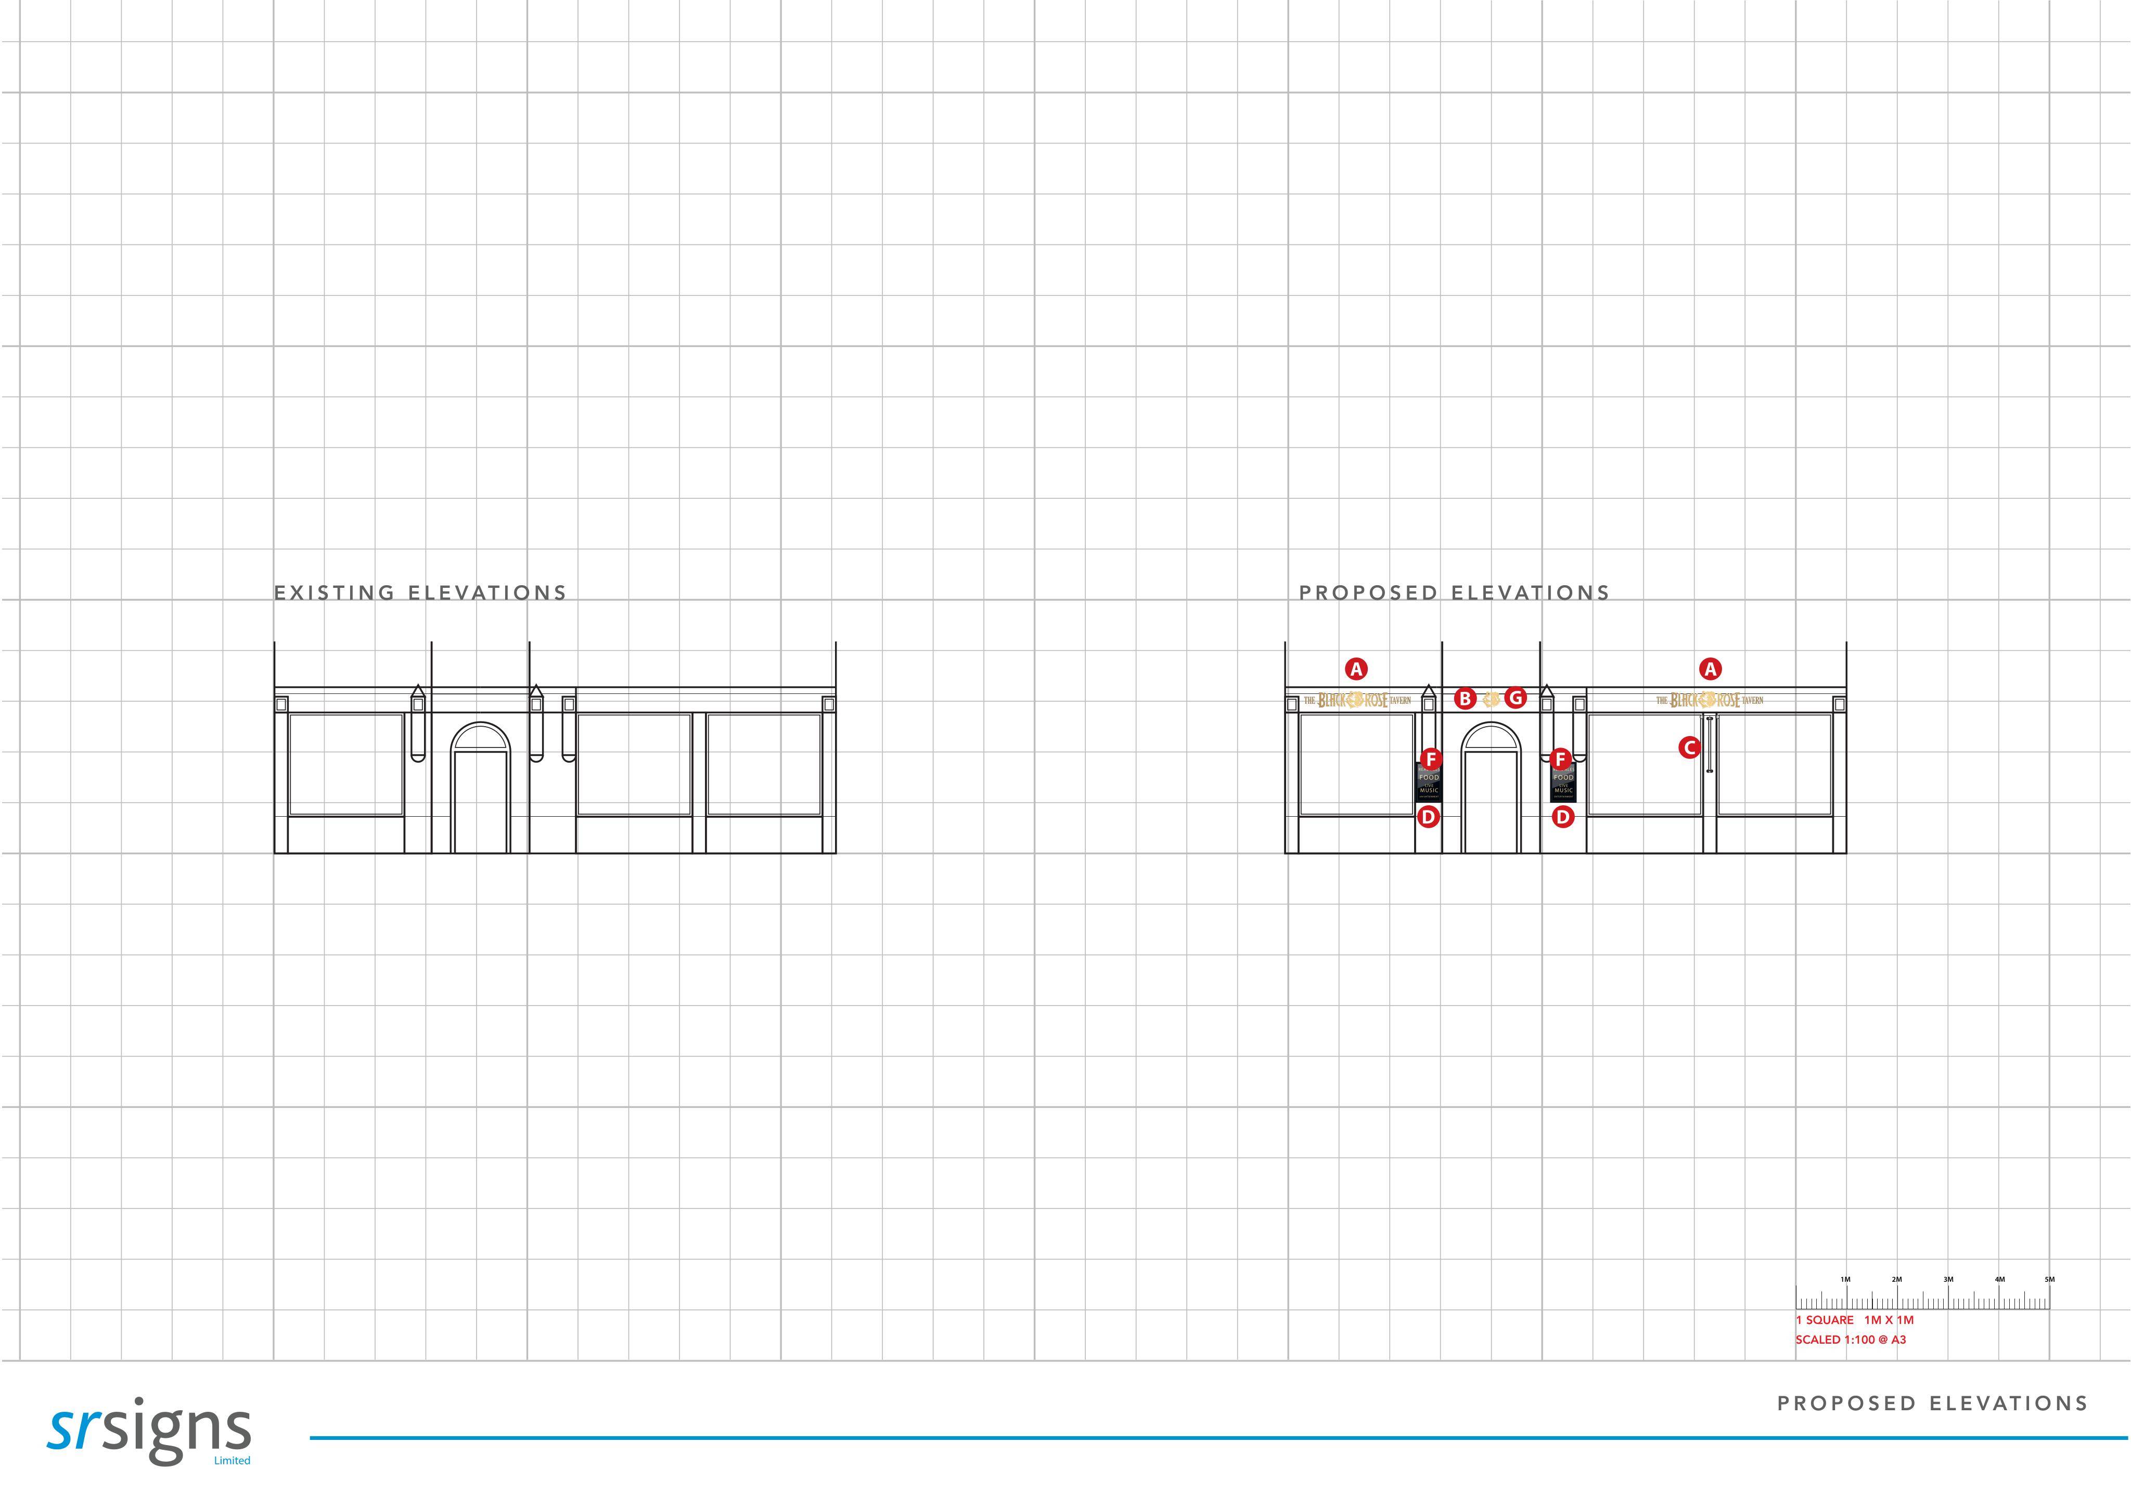Select the PROPOSED ELEVATIONS heading above the drawing

1454,593
